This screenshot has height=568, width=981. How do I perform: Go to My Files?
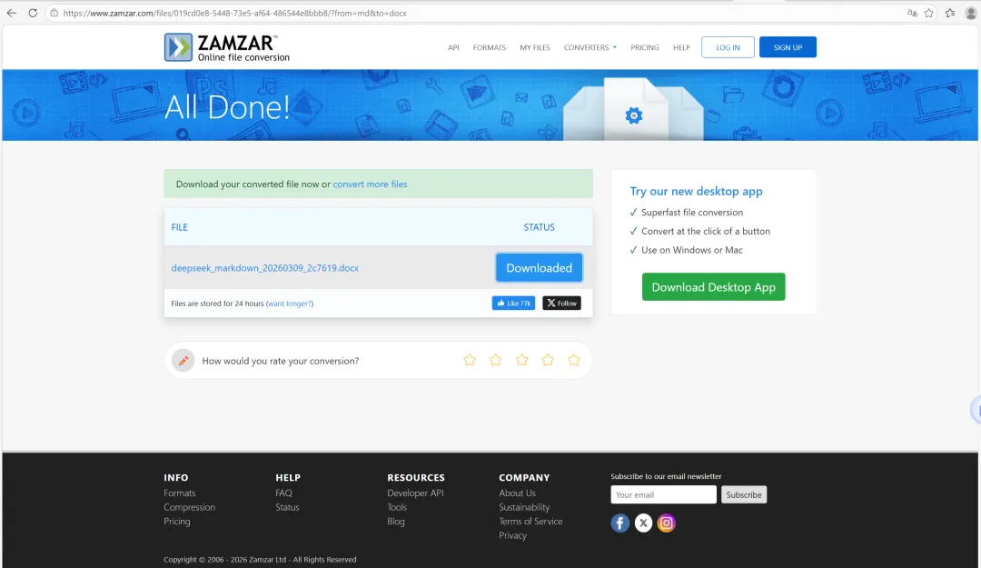click(x=535, y=47)
